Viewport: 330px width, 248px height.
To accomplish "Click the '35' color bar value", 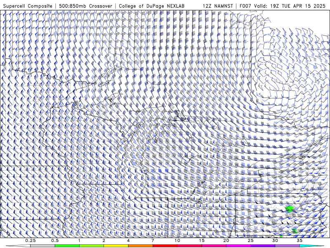I will 299,241.
